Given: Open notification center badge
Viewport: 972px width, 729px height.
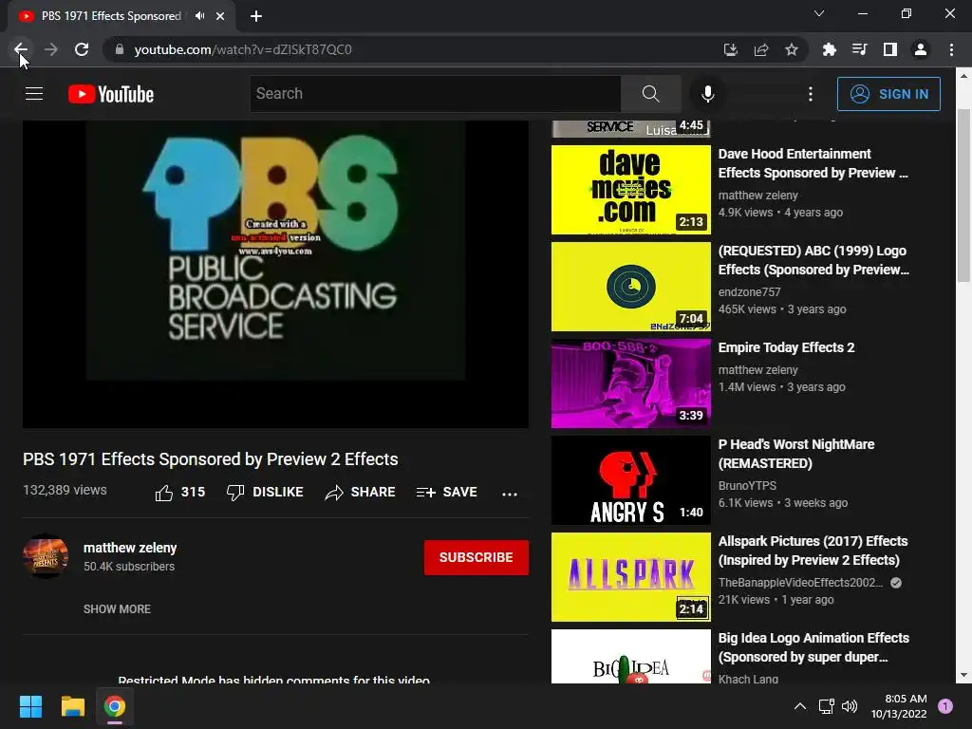Looking at the screenshot, I should [x=945, y=706].
